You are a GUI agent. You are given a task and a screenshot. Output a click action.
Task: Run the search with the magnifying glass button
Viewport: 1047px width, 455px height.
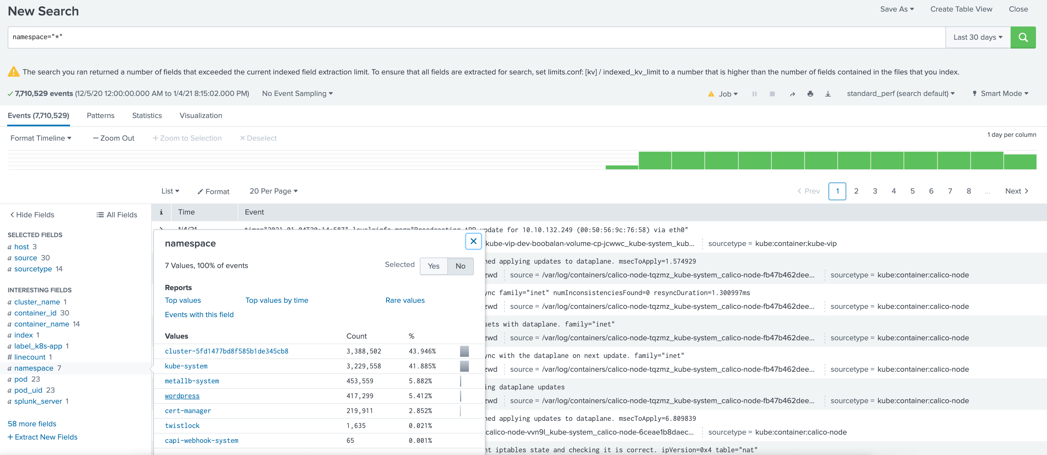(x=1023, y=37)
